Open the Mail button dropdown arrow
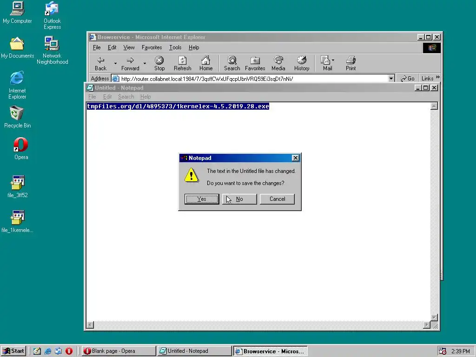Viewport: 476px width, 357px height. (333, 60)
